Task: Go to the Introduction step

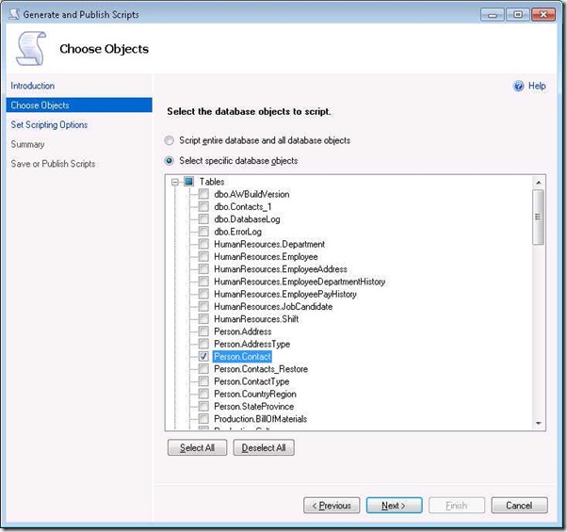Action: (x=33, y=86)
